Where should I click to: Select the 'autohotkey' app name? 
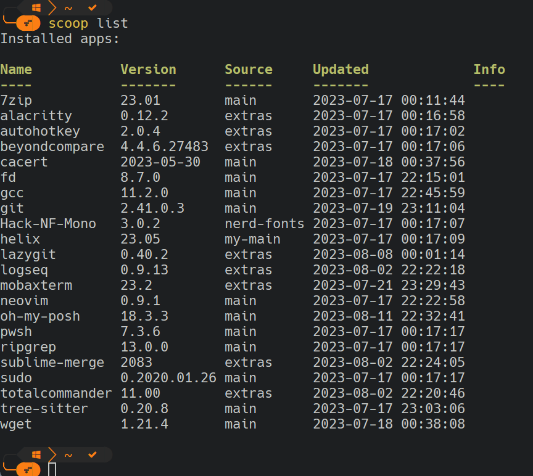click(40, 131)
